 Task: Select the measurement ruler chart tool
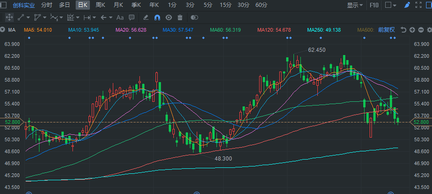71,17
